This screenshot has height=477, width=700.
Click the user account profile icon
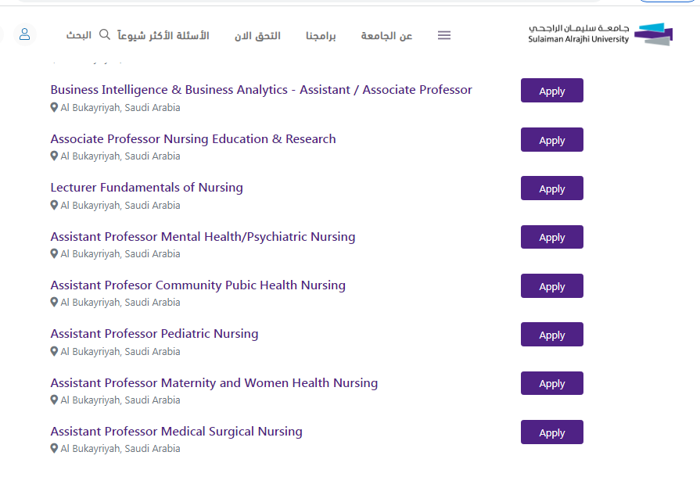pyautogui.click(x=25, y=34)
